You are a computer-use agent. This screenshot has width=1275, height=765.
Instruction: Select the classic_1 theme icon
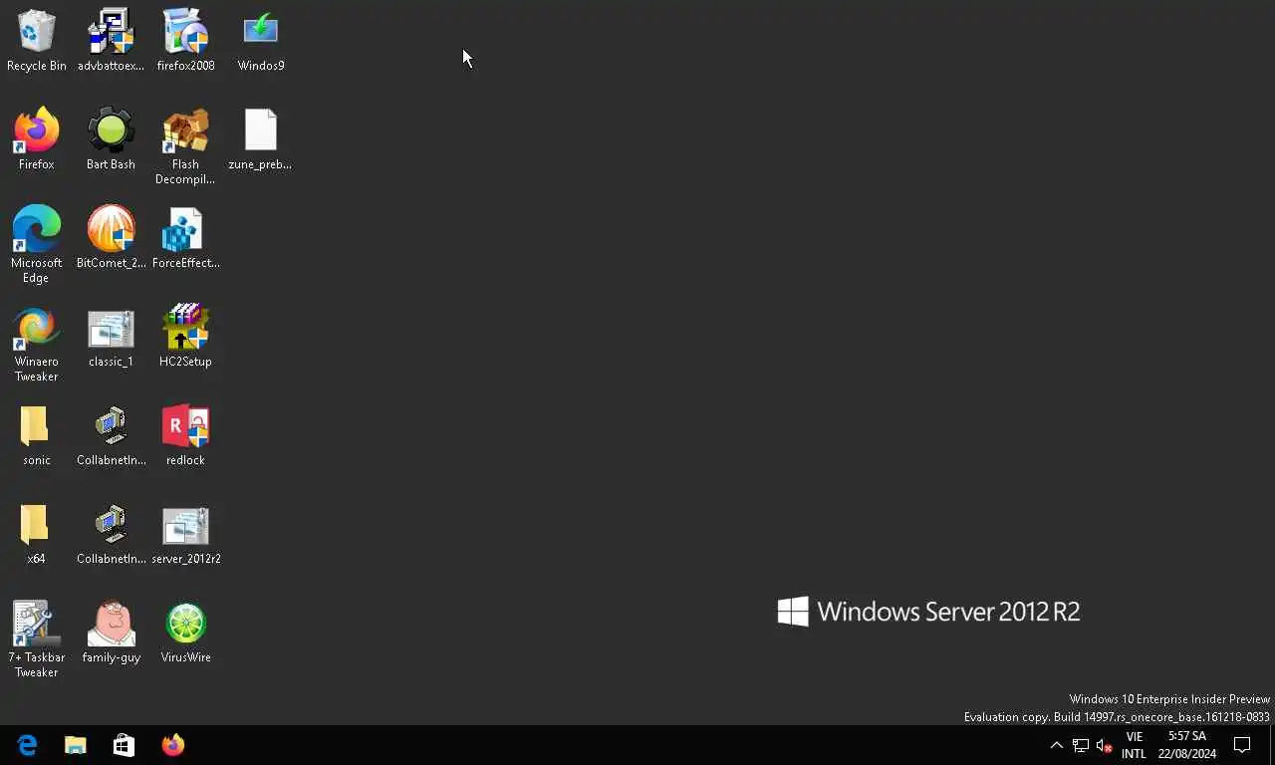[111, 337]
